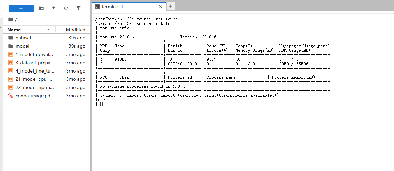Select the conda_usage.pdf file
394x171 pixels.
pyautogui.click(x=47, y=96)
